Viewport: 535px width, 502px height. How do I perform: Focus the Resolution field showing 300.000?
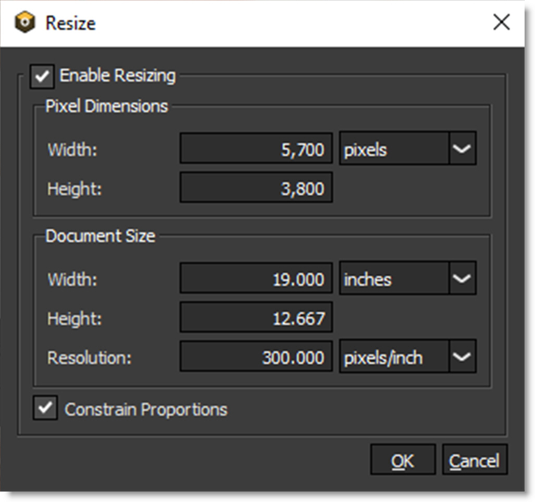tap(256, 357)
